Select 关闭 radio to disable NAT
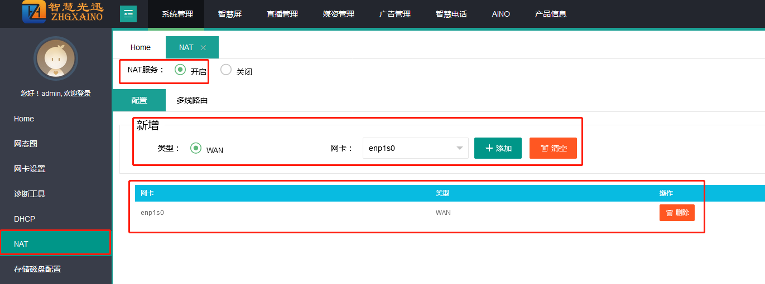765x284 pixels. tap(226, 70)
